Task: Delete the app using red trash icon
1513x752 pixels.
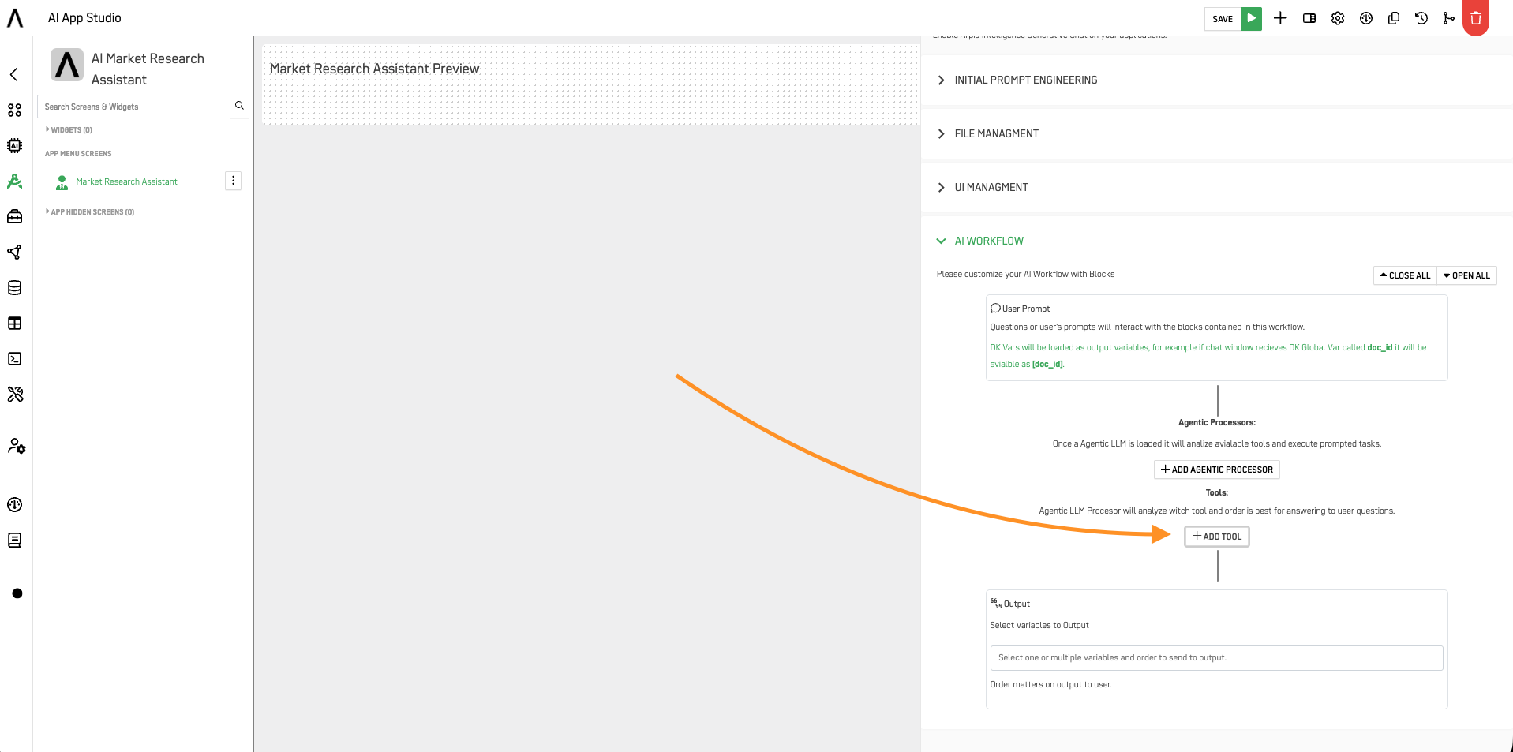Action: pos(1475,17)
